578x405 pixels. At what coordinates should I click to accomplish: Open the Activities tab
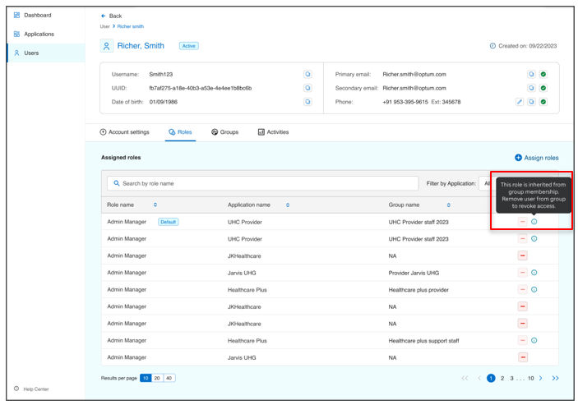[273, 132]
